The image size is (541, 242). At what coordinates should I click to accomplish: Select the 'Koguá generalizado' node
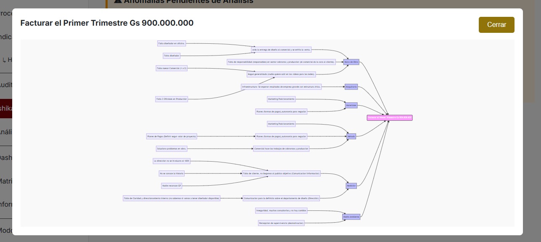281,74
